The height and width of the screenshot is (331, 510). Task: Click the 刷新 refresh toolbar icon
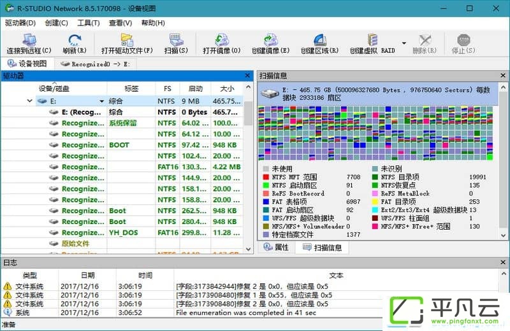tap(75, 40)
